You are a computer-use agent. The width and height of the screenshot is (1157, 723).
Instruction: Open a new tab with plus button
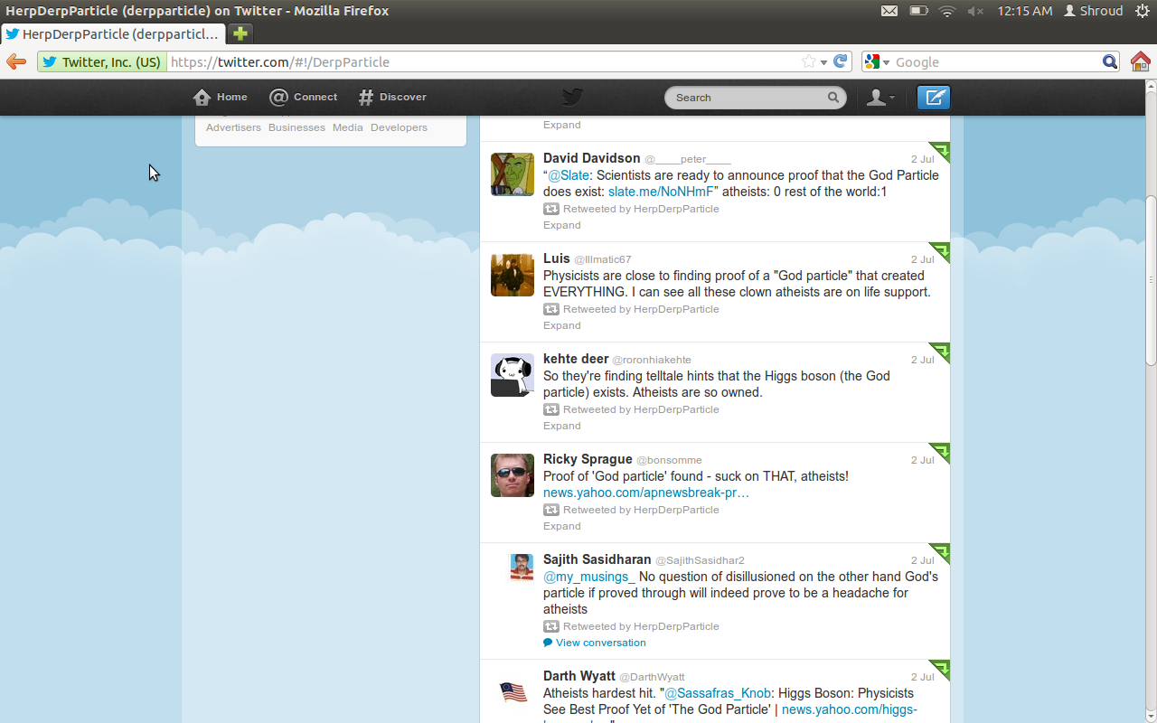pyautogui.click(x=240, y=33)
